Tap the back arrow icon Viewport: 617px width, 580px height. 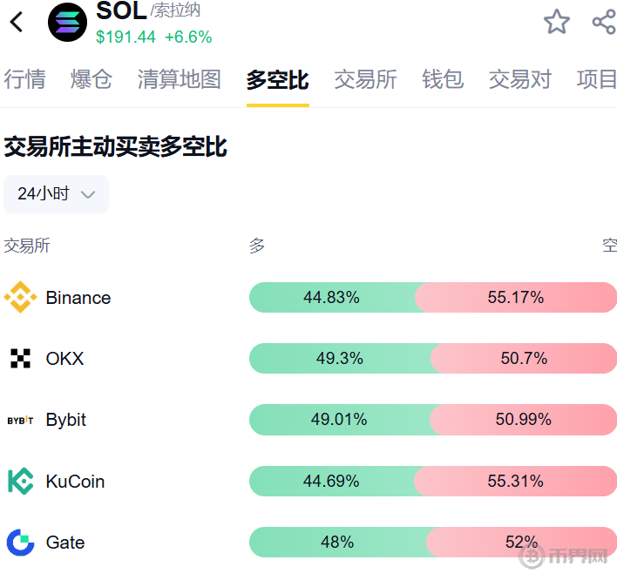[x=17, y=23]
